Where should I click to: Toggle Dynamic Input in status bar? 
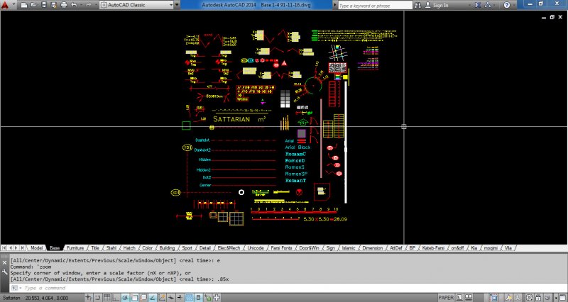point(170,298)
